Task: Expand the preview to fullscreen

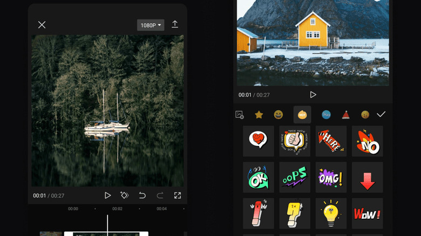Action: (178, 196)
